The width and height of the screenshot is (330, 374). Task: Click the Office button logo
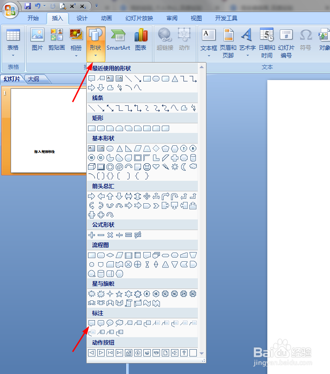coord(10,10)
